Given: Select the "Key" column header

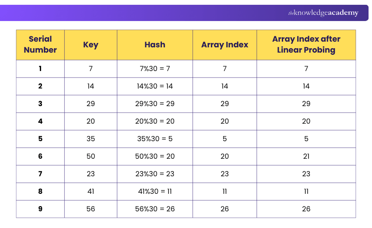Looking at the screenshot, I should [x=91, y=45].
